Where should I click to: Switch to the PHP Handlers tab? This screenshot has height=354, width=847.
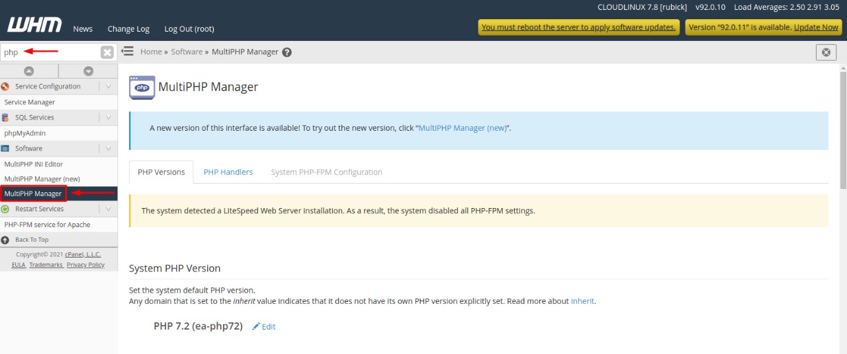(228, 172)
